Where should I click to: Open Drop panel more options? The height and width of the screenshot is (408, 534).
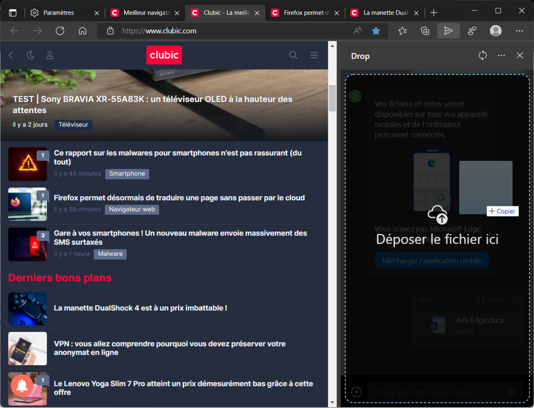click(x=502, y=56)
